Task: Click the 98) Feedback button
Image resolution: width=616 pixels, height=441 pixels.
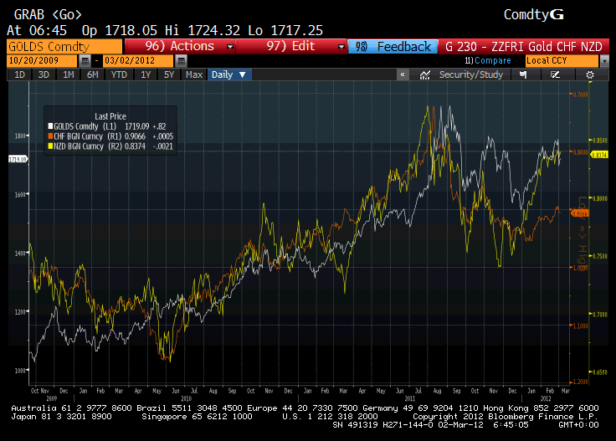Action: click(x=393, y=47)
